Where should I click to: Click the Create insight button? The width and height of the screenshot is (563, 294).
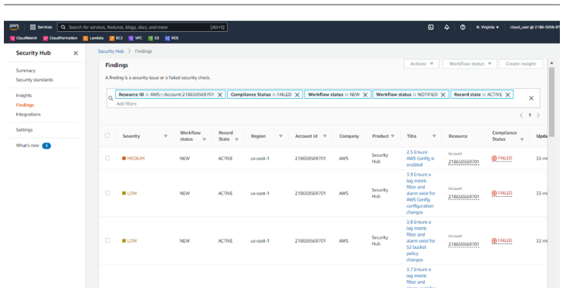click(521, 64)
